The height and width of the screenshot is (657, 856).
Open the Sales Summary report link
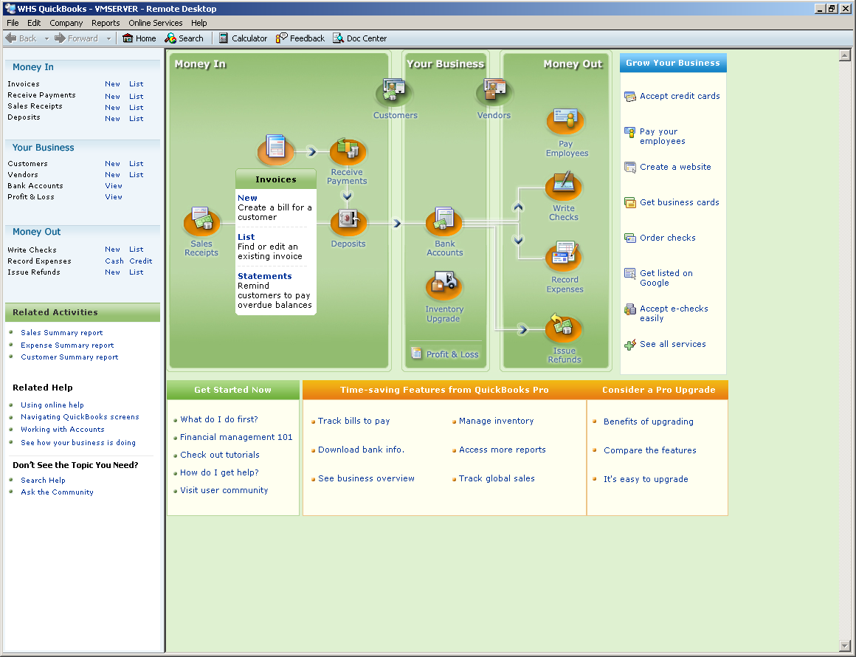(x=62, y=333)
